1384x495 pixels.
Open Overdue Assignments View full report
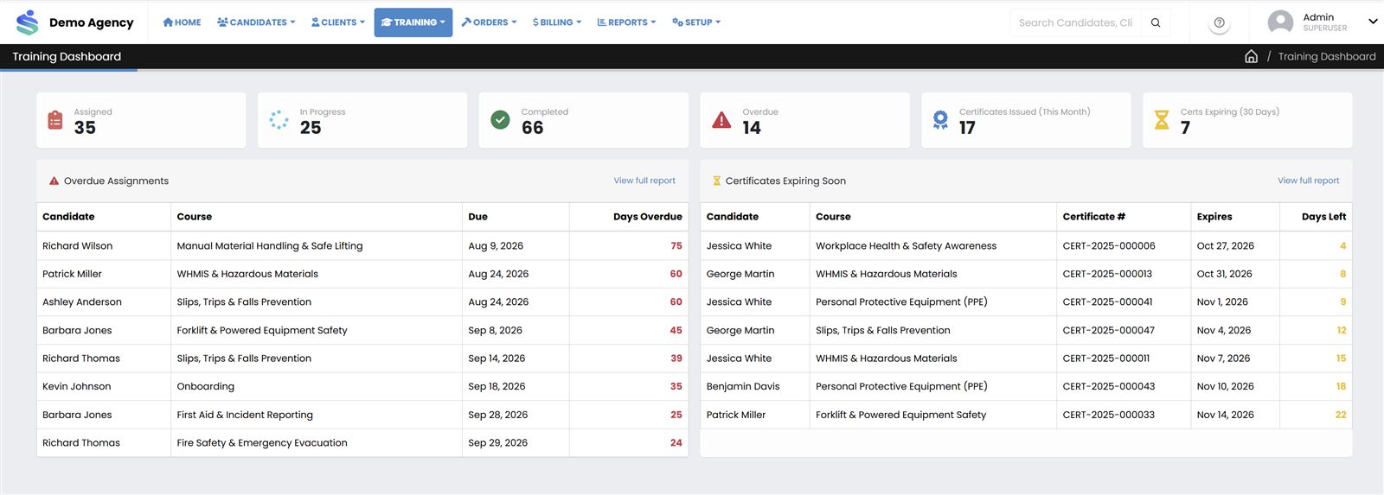point(644,181)
